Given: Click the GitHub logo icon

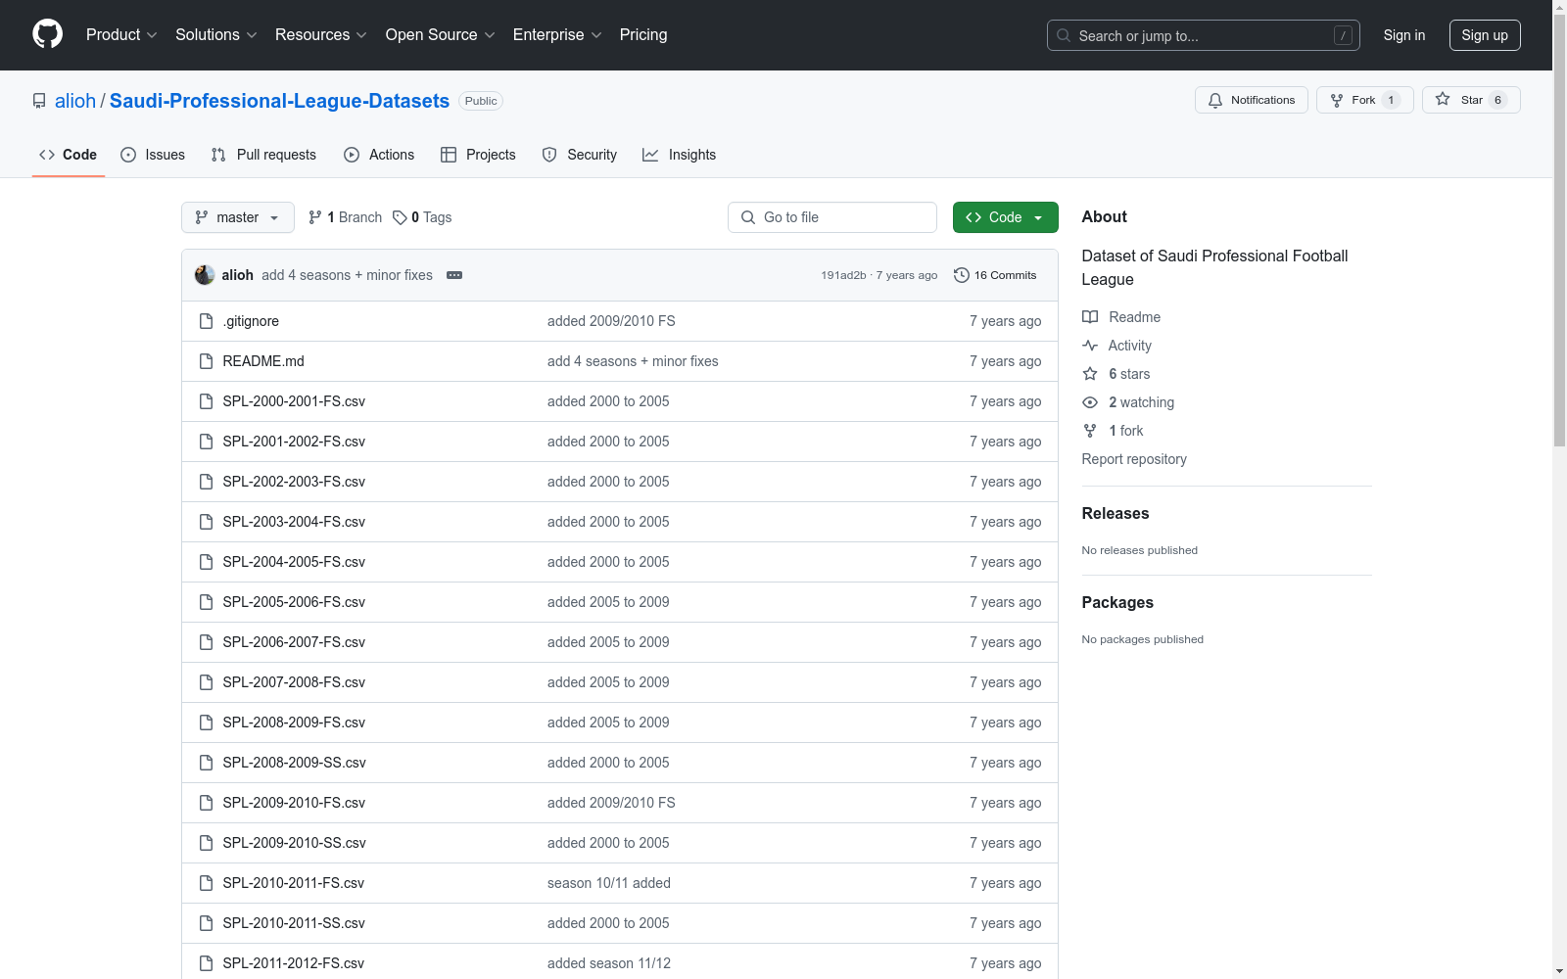Looking at the screenshot, I should [x=47, y=34].
